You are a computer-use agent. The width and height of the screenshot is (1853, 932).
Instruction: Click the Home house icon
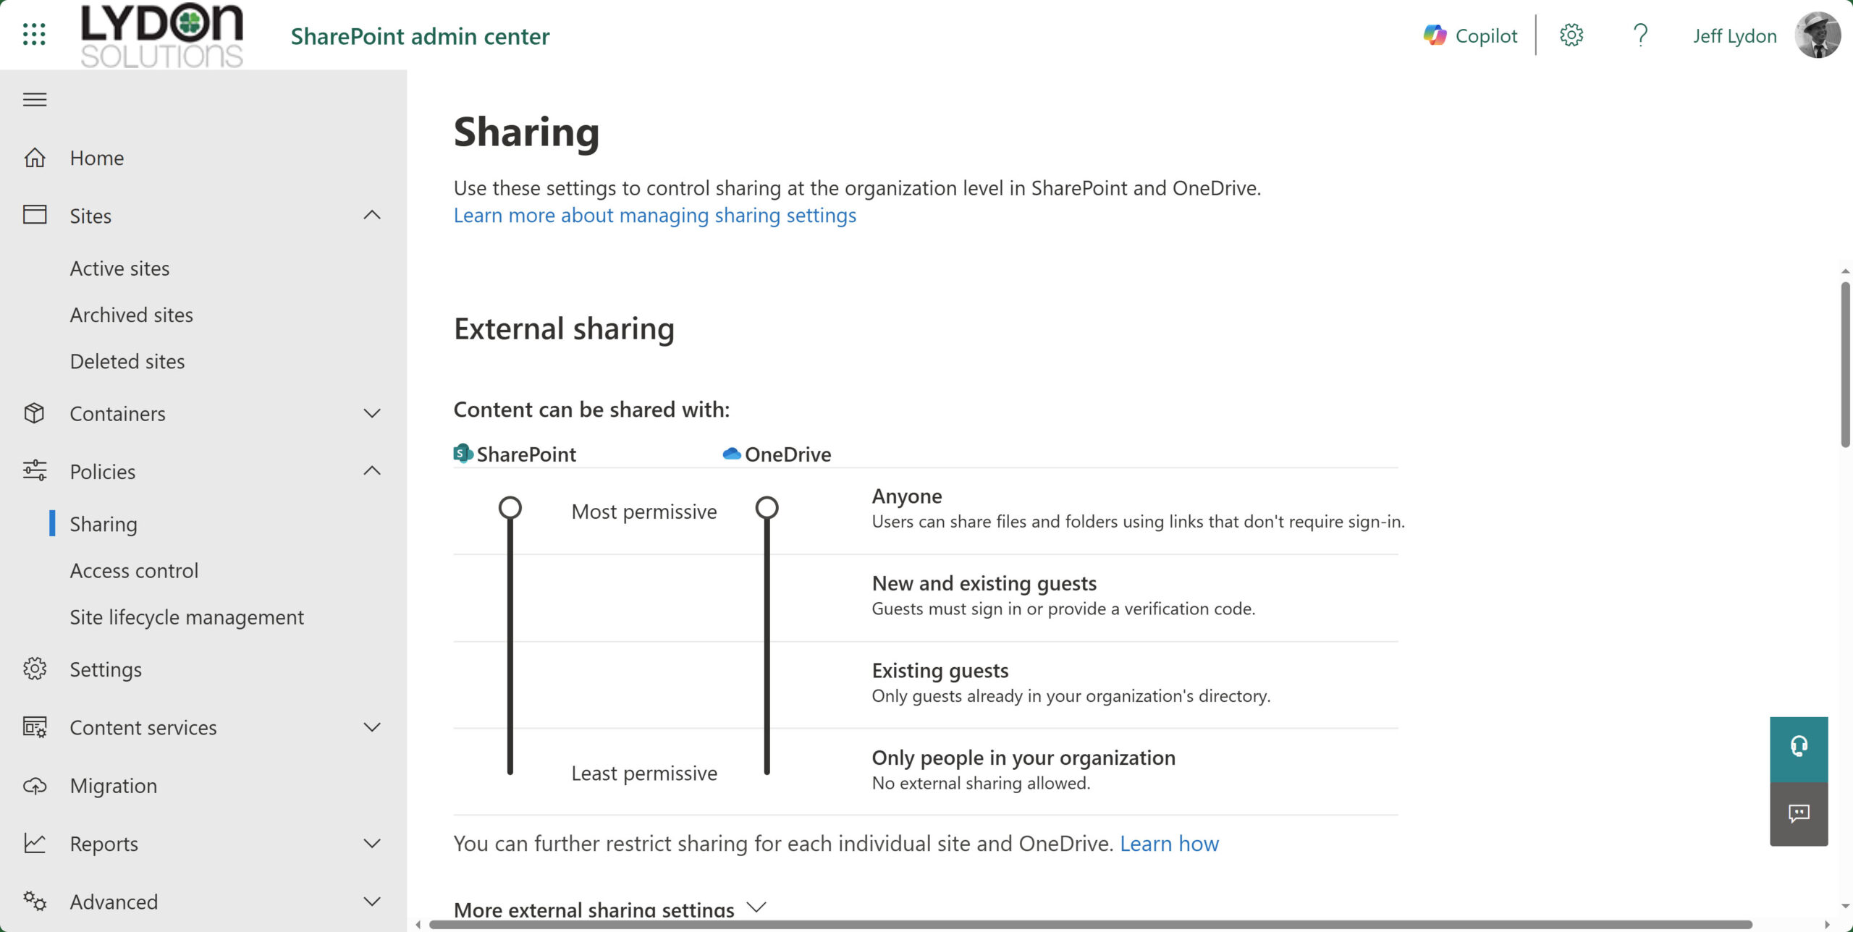click(35, 157)
